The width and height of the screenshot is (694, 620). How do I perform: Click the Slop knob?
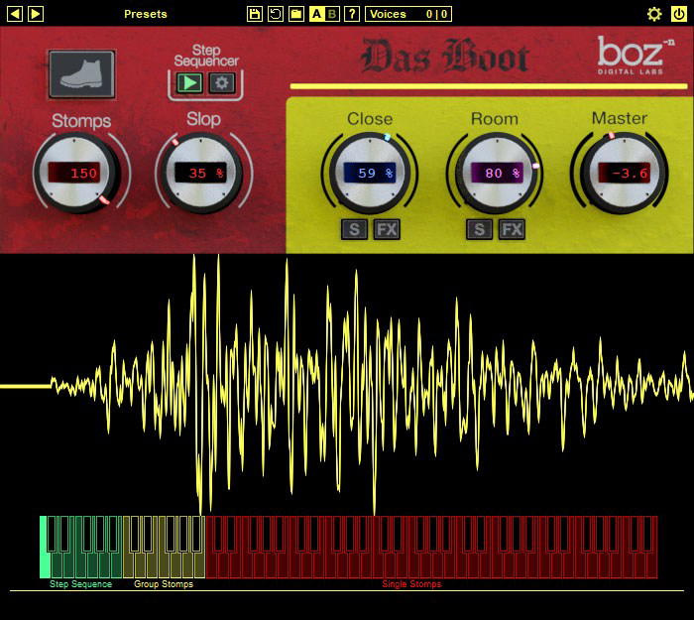(x=202, y=174)
